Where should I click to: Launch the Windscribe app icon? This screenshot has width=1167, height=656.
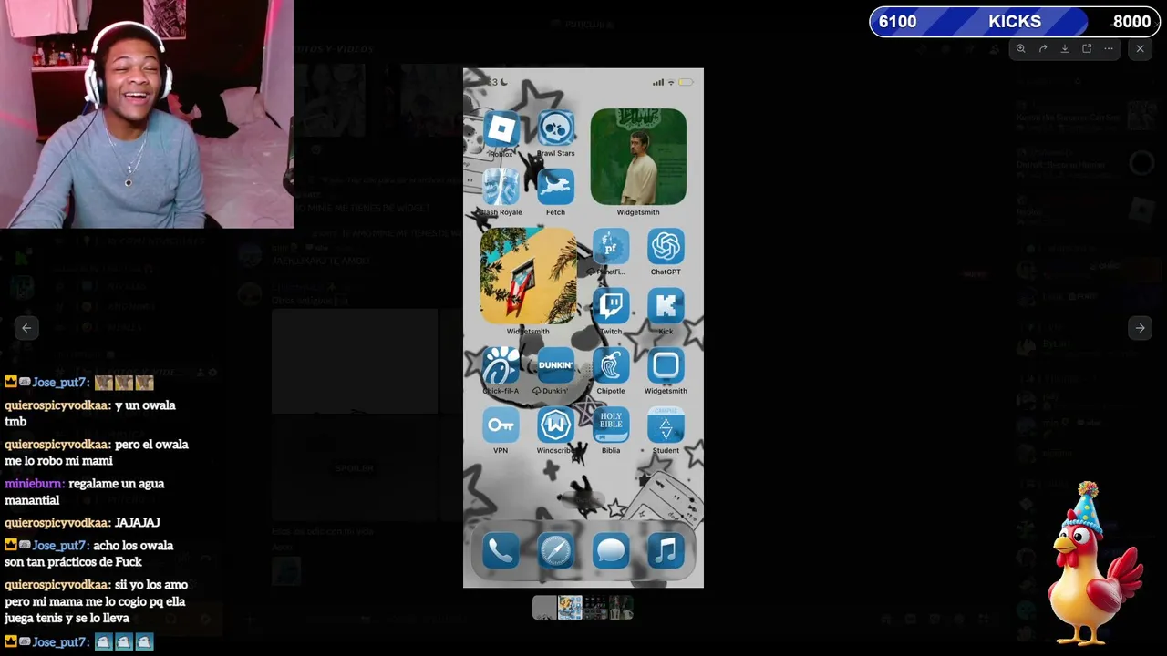pos(555,425)
